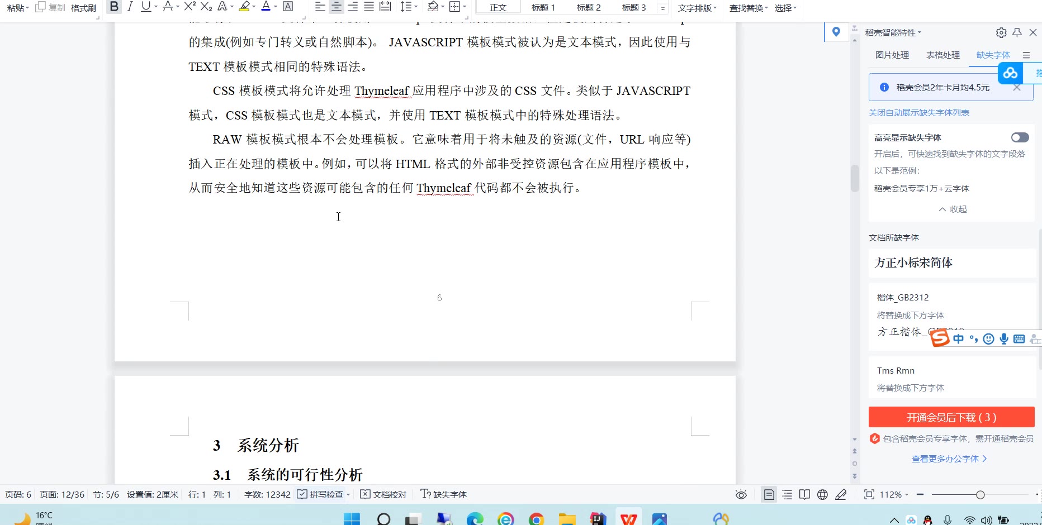Select the 楷体_GB2312 missing font entry
The width and height of the screenshot is (1042, 525).
[x=952, y=316]
